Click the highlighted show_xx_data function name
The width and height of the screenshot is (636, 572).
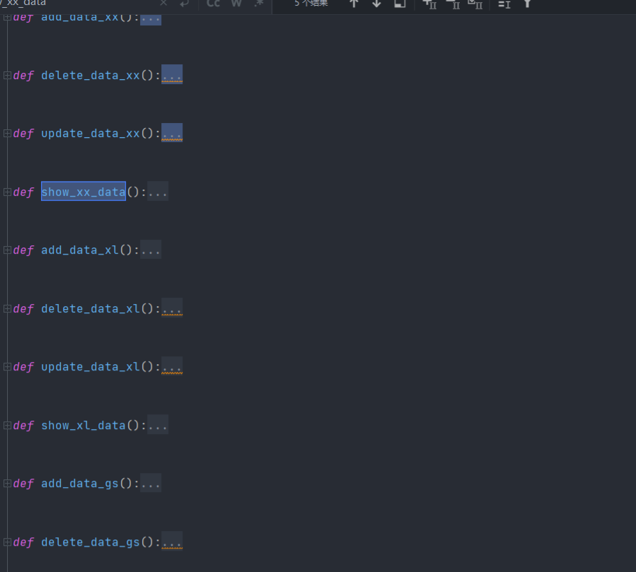click(83, 192)
